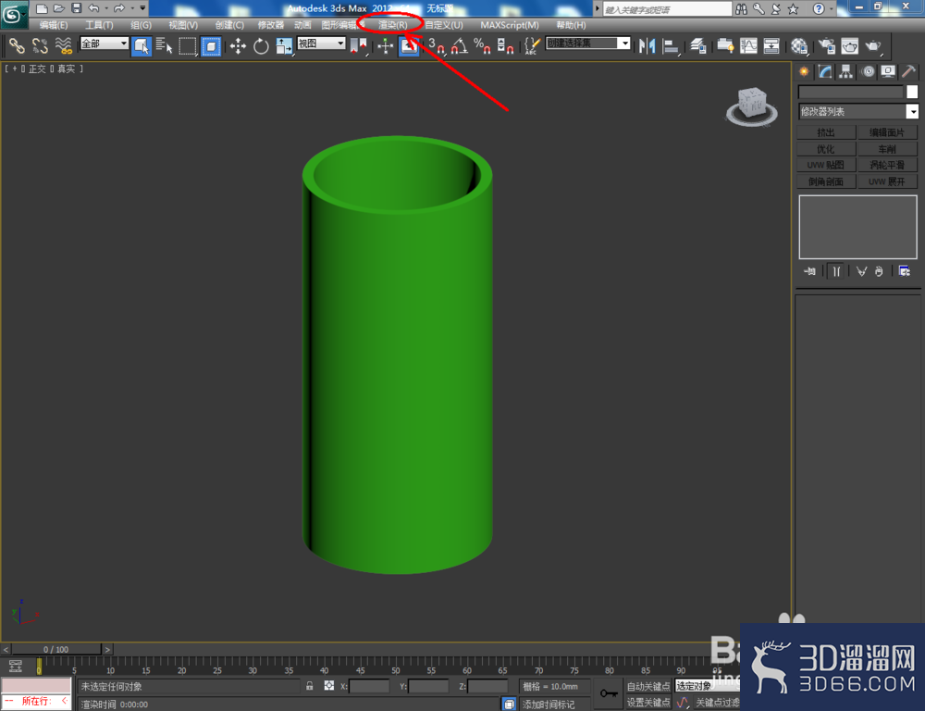Toggle the Spinner Snap button
925x711 pixels.
[505, 46]
